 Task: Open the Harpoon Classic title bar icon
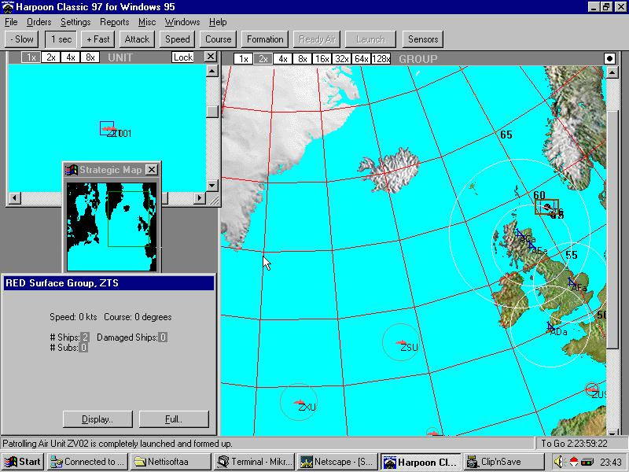(8, 7)
